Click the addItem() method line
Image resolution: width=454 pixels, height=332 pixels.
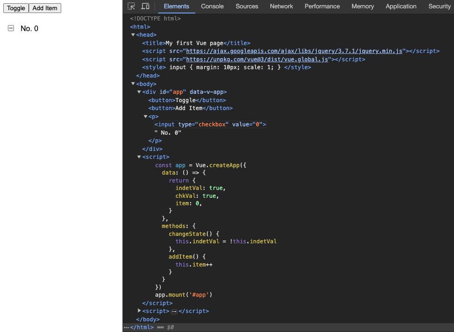[x=187, y=257]
